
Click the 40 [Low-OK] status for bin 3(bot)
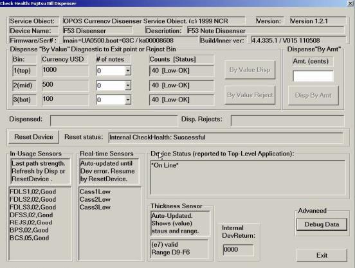(181, 100)
